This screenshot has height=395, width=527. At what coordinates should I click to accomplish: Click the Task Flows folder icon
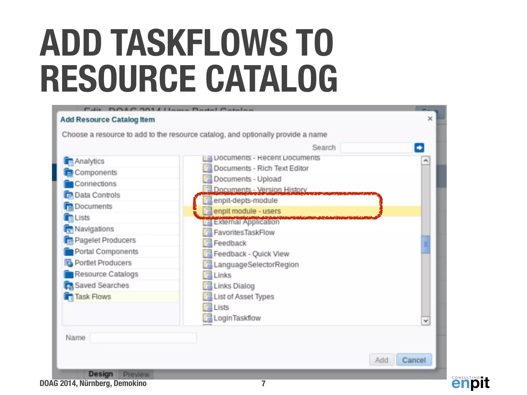pyautogui.click(x=68, y=297)
